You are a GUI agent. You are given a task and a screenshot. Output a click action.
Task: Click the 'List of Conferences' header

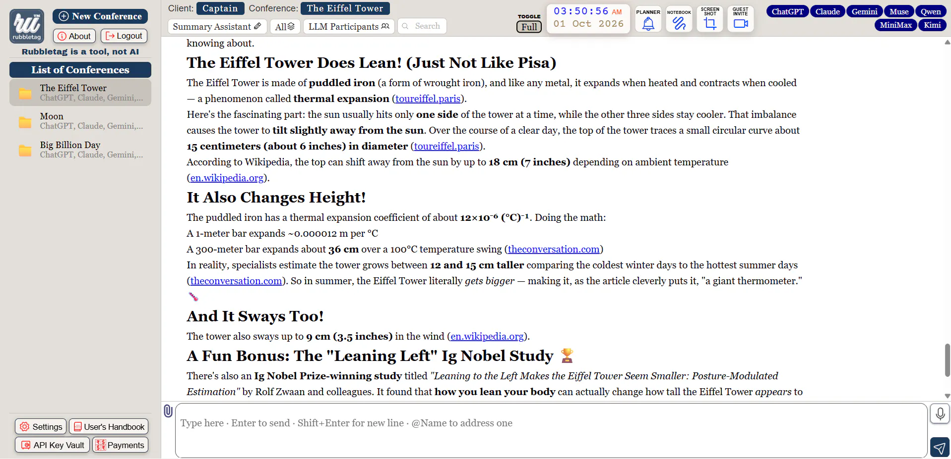click(80, 70)
